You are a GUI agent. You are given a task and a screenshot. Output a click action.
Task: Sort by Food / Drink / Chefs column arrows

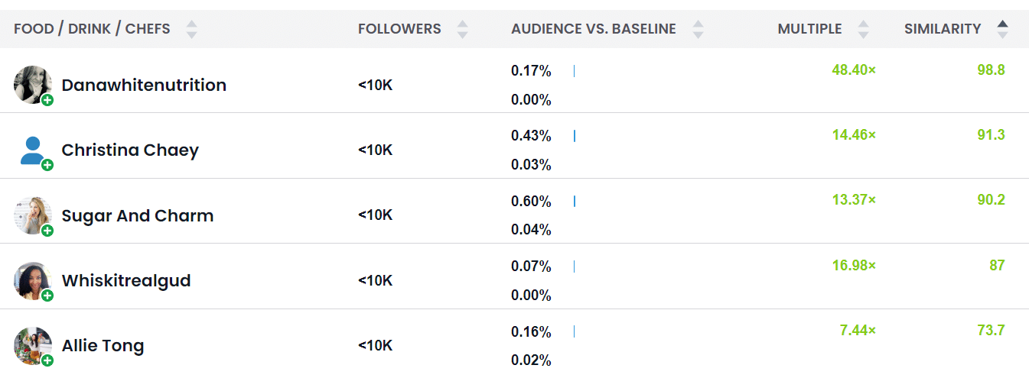point(192,29)
